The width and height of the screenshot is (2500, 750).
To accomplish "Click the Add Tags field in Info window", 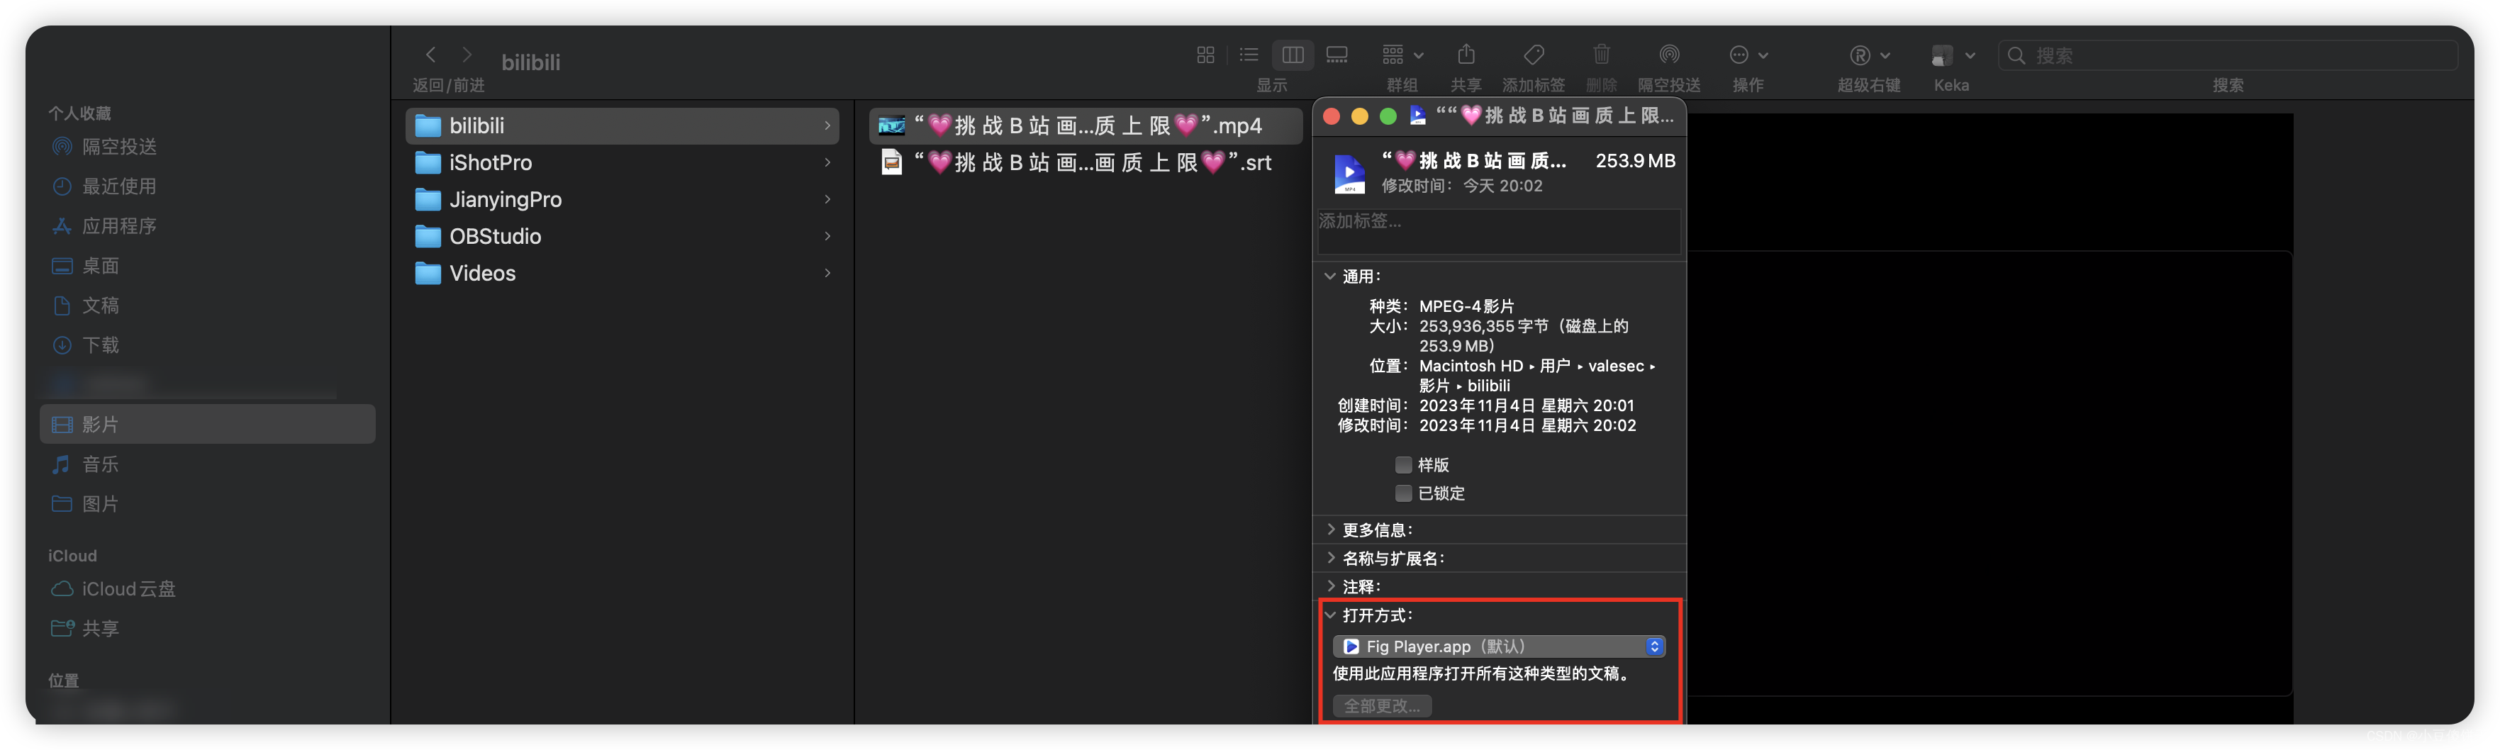I will click(x=1498, y=231).
